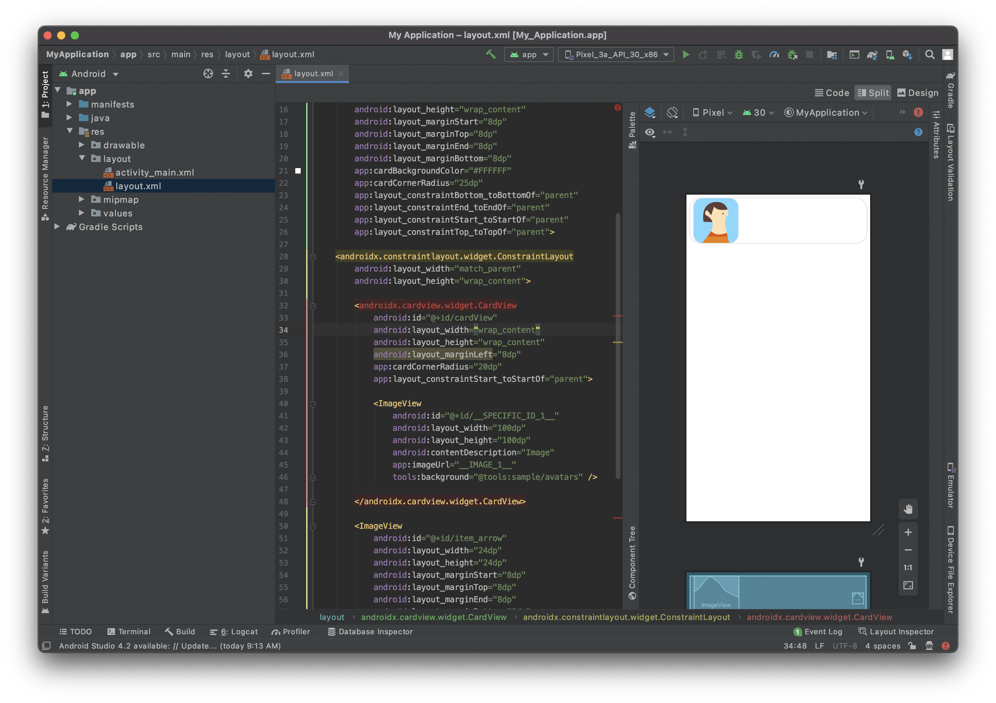Click the red error indicator in design toolbar

pyautogui.click(x=918, y=112)
